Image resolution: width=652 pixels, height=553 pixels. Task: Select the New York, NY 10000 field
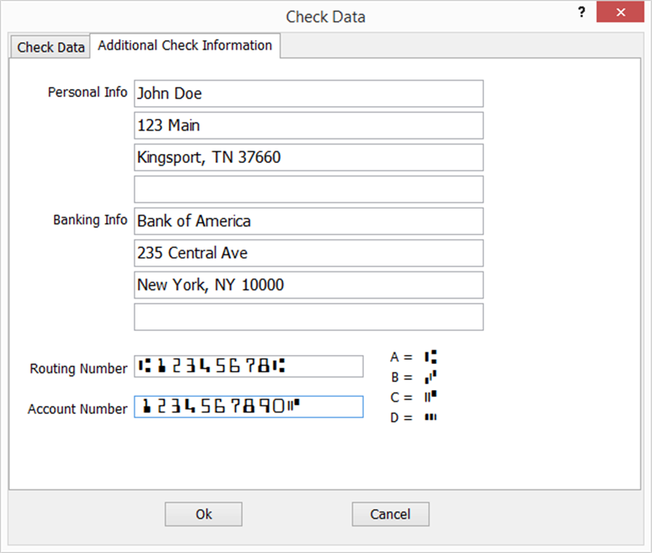[308, 285]
